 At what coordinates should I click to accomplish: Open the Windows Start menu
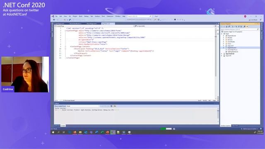coord(53,132)
